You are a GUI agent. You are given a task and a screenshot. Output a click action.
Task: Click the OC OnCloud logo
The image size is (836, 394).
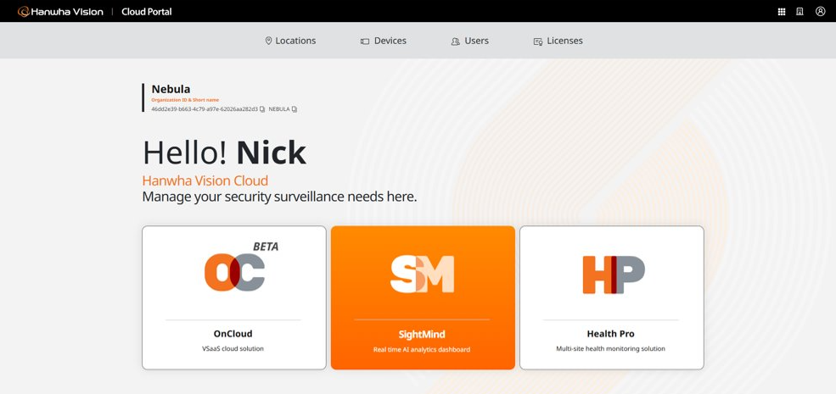(x=235, y=272)
